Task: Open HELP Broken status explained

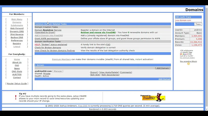Action: (x=51, y=45)
